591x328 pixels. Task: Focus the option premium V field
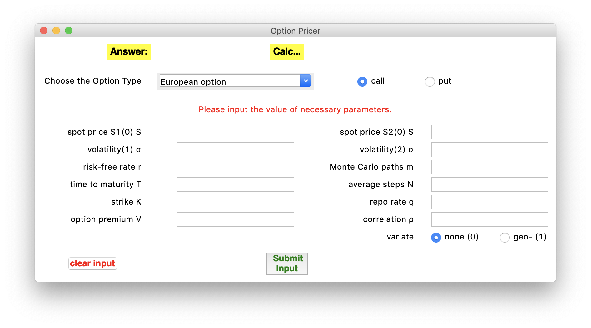click(x=235, y=219)
